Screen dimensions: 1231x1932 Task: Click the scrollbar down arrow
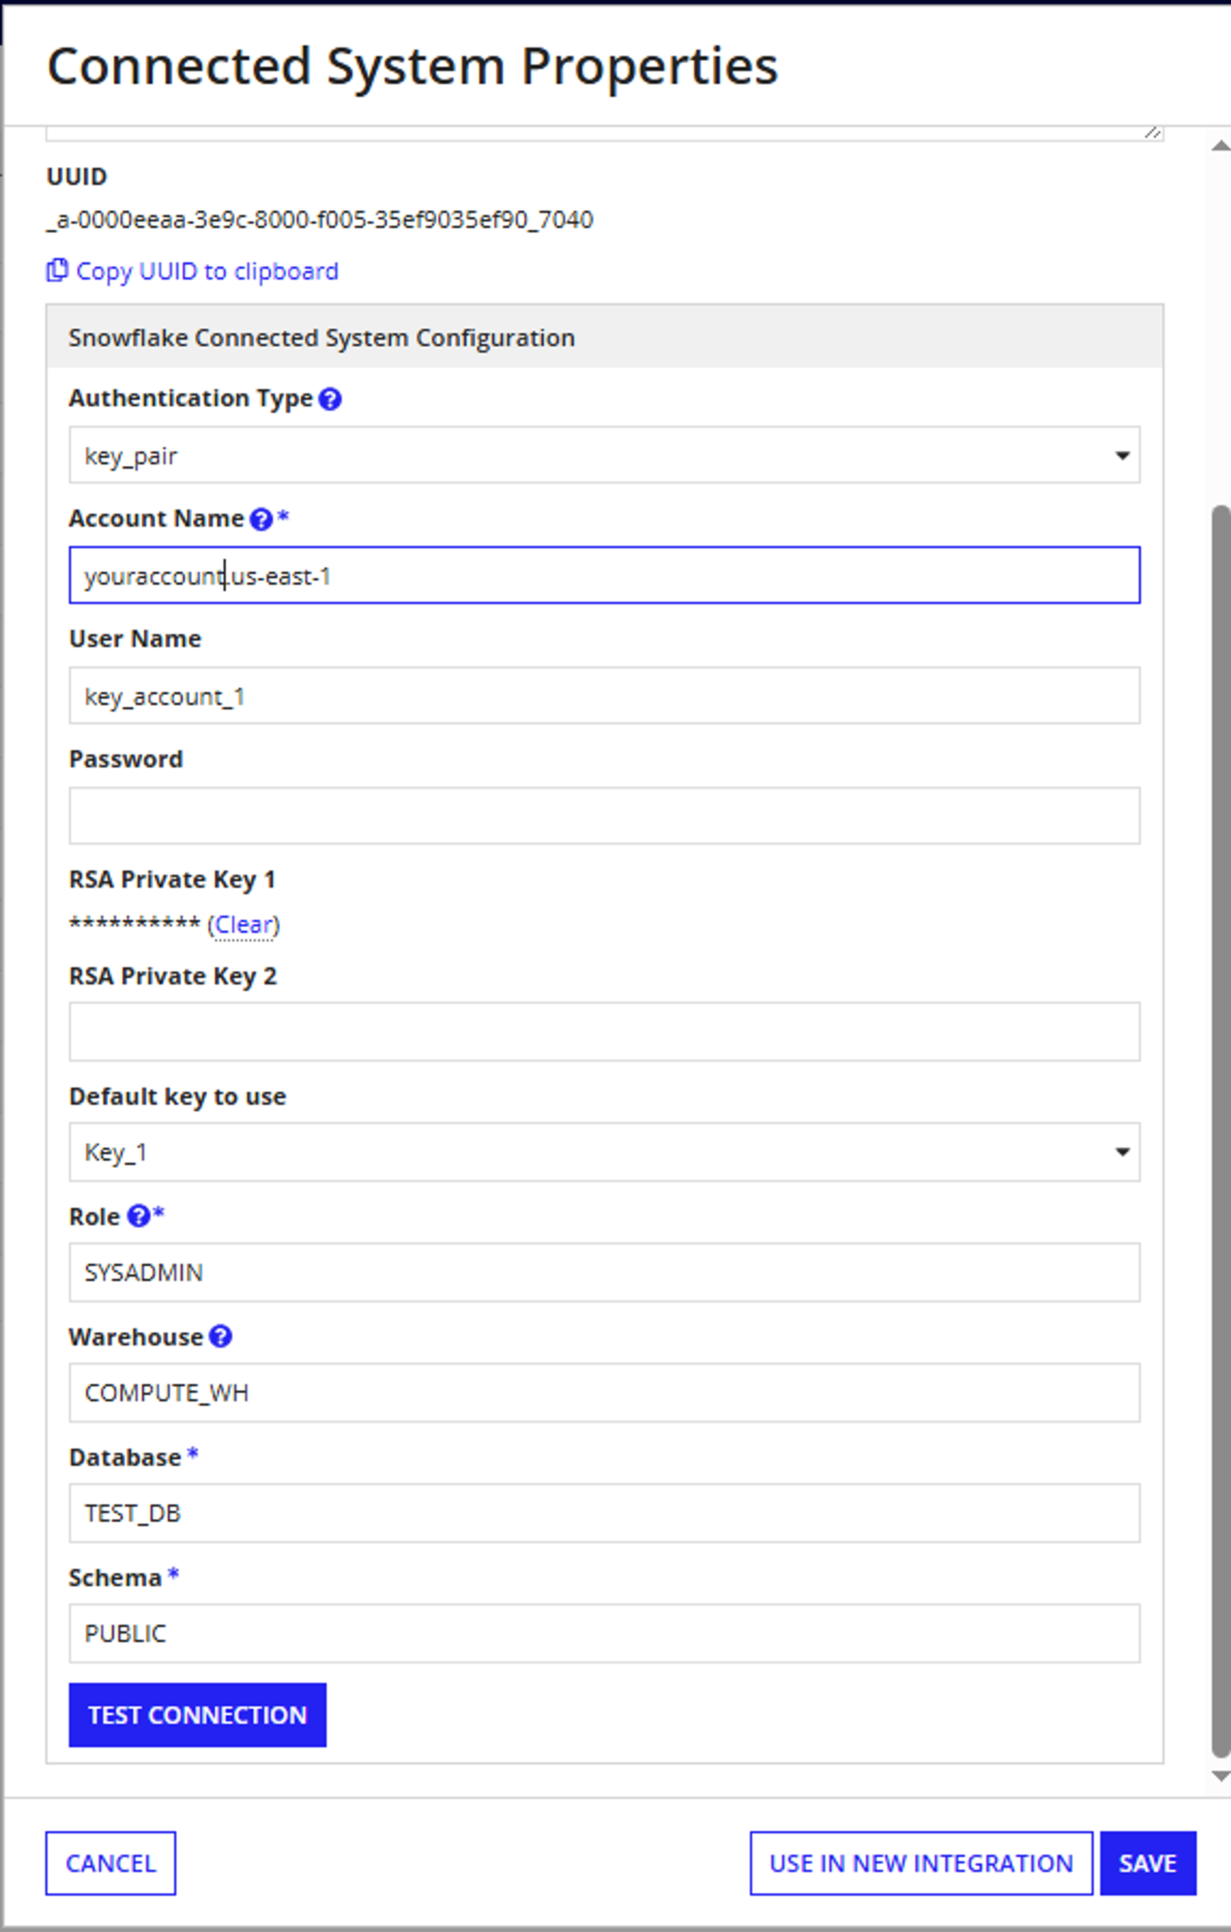1220,1777
